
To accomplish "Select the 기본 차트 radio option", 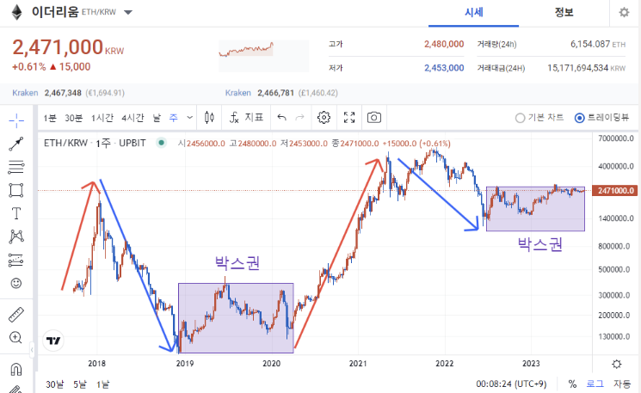I will 539,118.
